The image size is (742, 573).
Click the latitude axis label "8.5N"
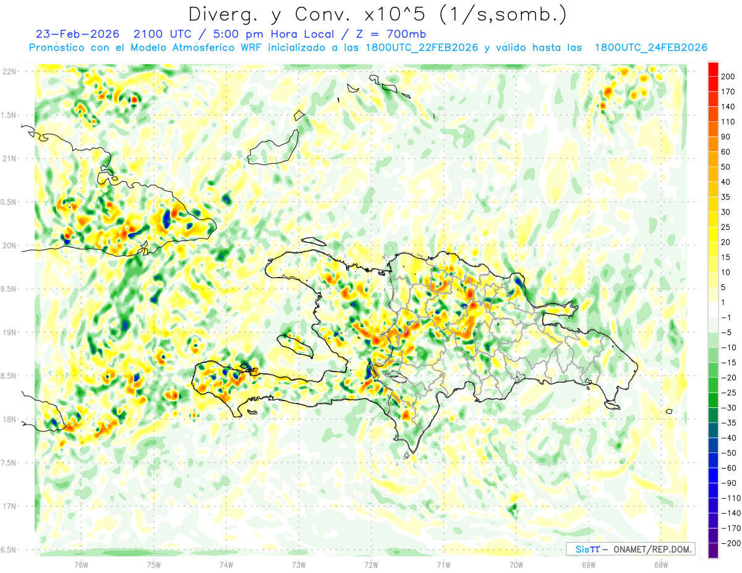click(9, 376)
